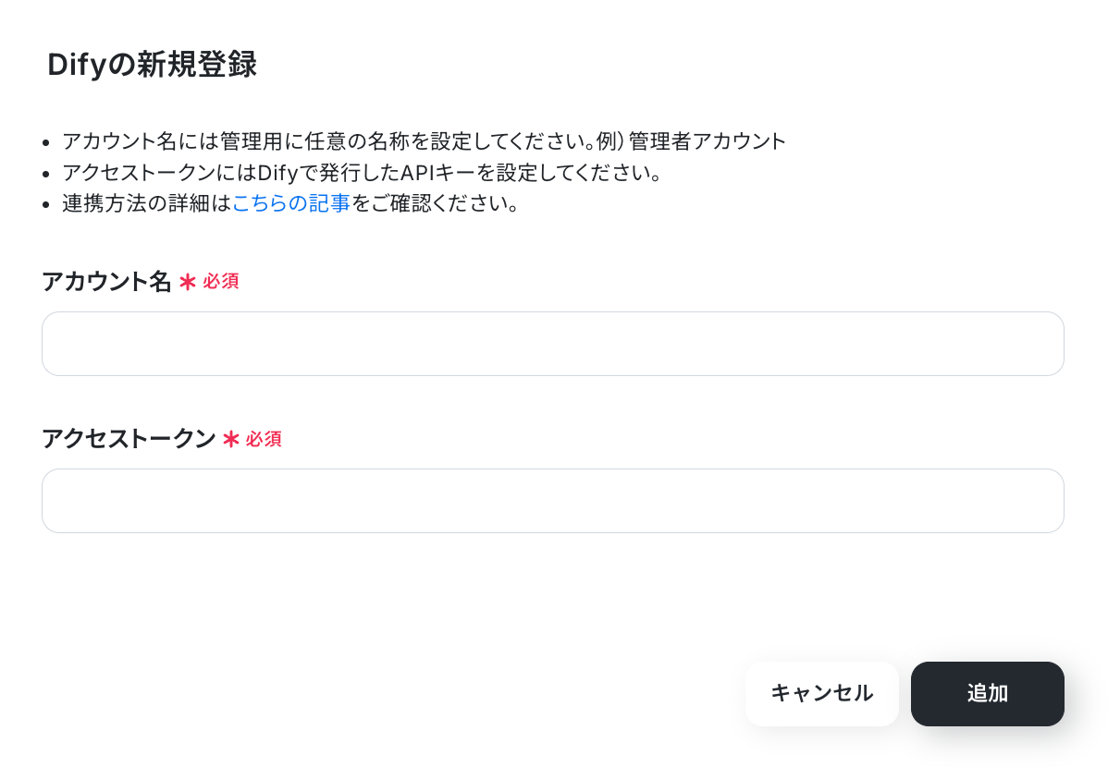Click the bullet dot before the アカウント名 instruction
The image size is (1108, 767).
pyautogui.click(x=46, y=142)
